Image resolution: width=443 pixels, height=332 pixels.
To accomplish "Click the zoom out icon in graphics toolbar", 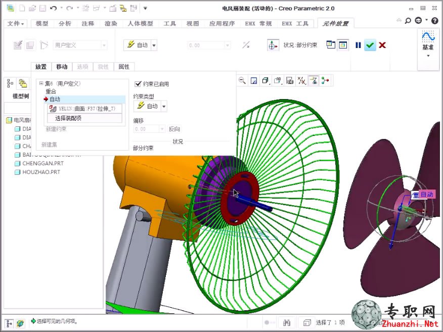I will click(x=242, y=80).
